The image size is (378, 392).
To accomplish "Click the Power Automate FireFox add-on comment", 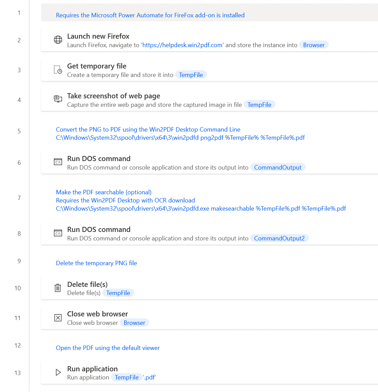I will (150, 15).
